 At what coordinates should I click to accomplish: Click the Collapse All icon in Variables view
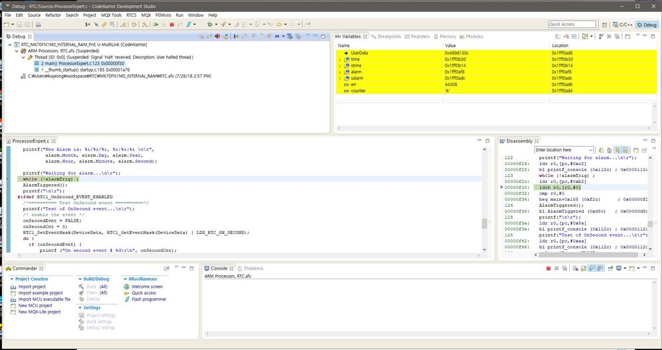click(574, 36)
